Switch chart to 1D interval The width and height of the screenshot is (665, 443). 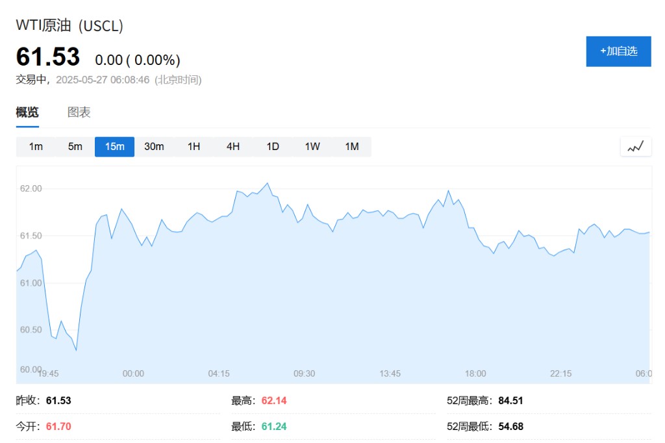pos(273,147)
